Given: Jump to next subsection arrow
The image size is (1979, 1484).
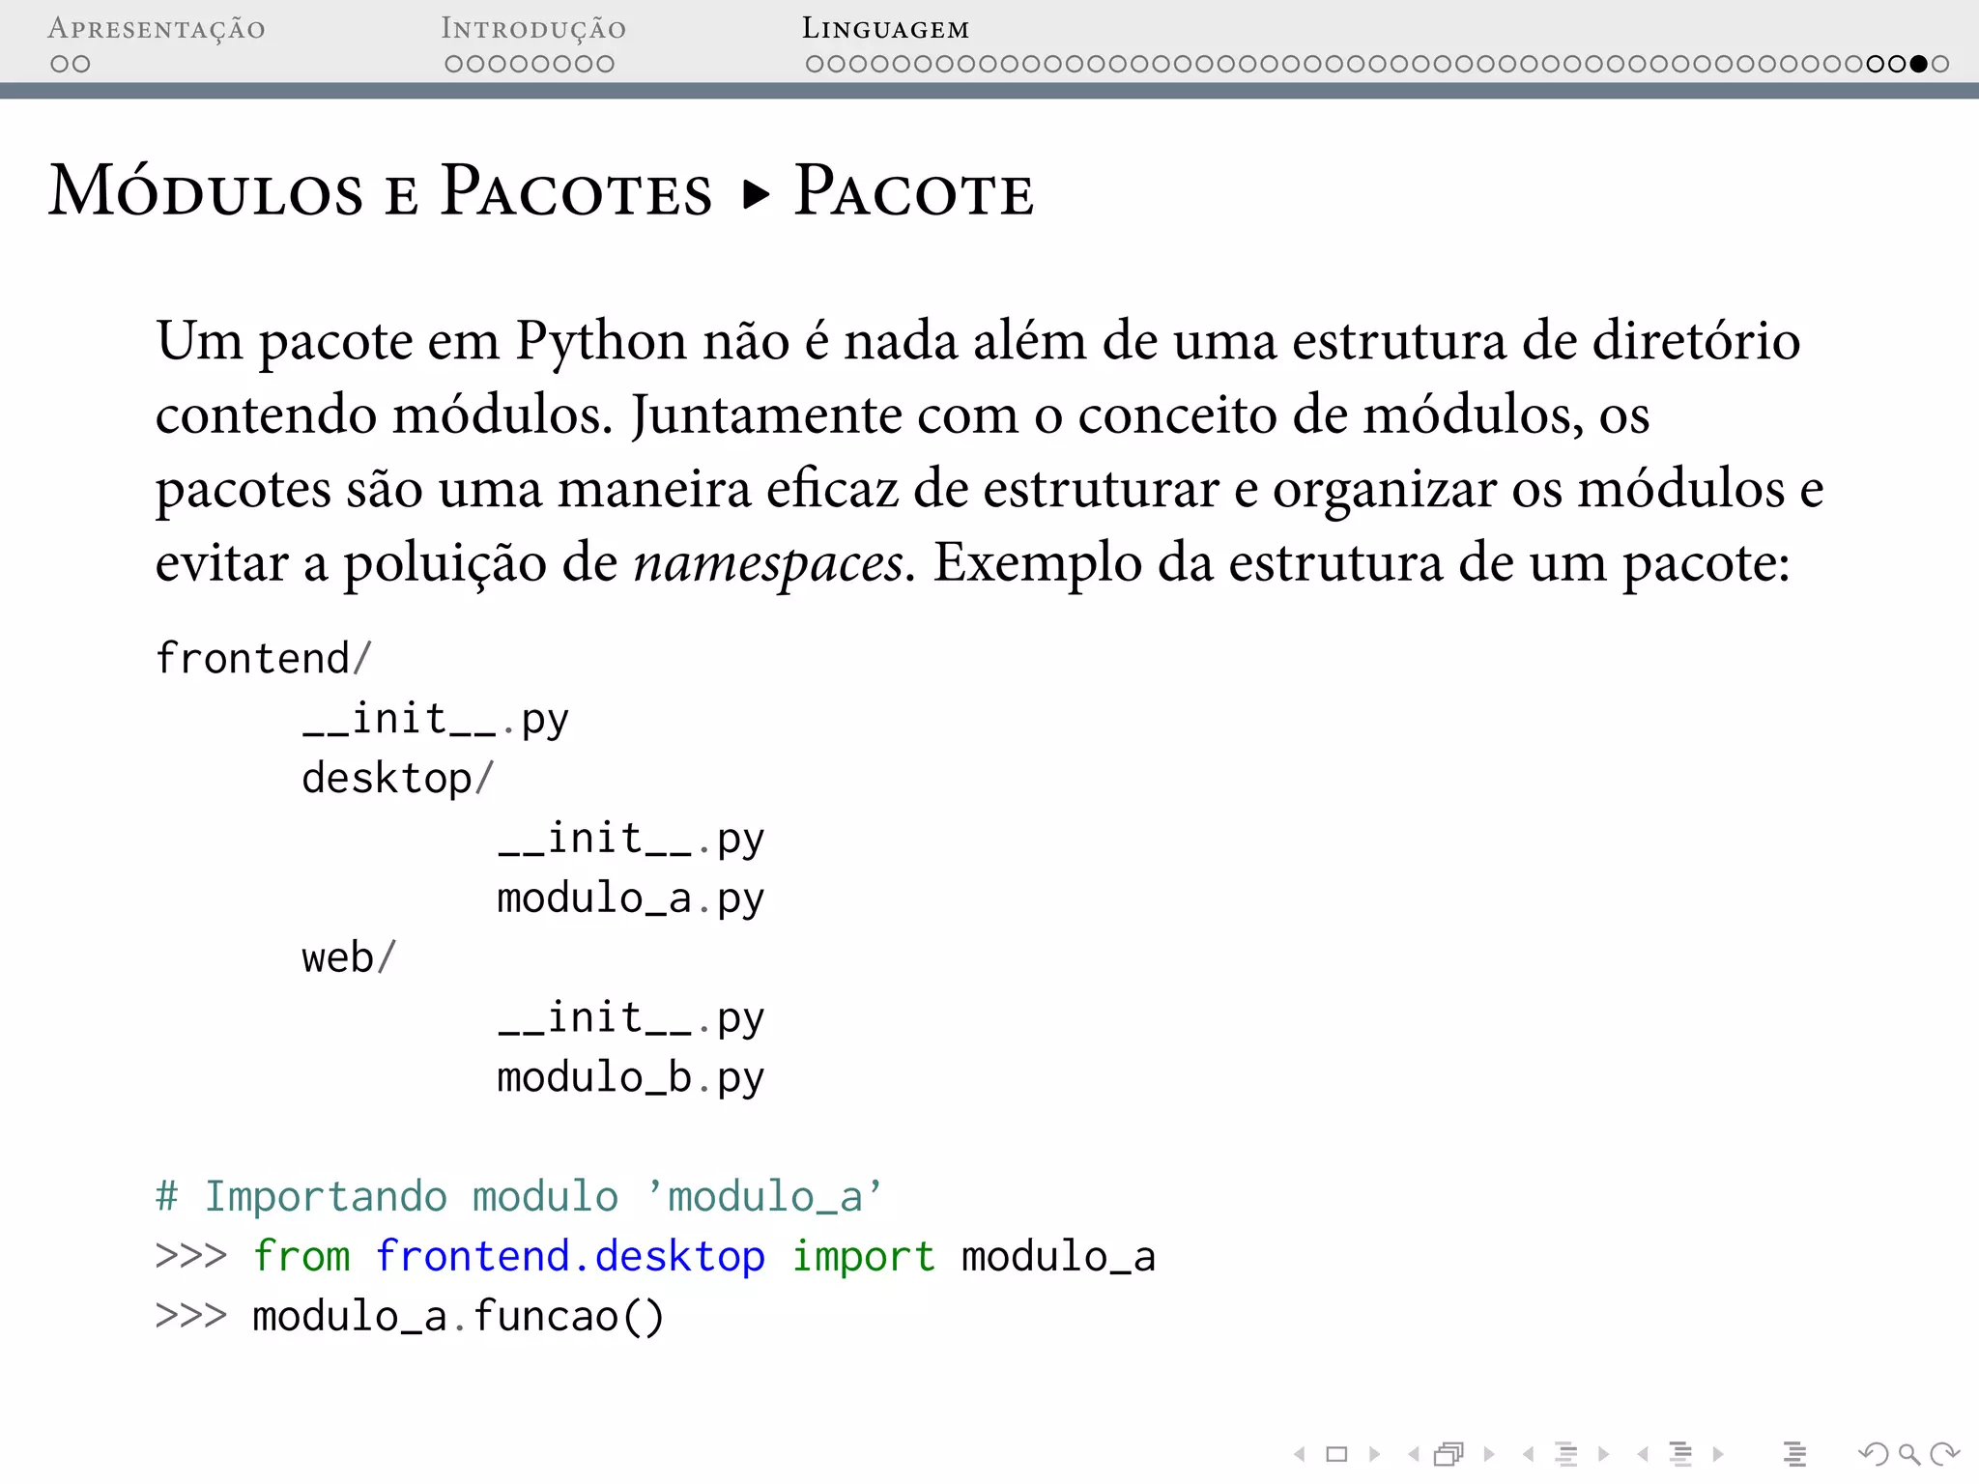Looking at the screenshot, I should click(1604, 1453).
